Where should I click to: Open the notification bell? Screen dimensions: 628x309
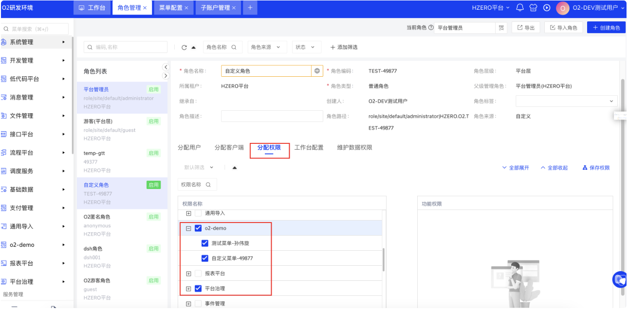(520, 8)
